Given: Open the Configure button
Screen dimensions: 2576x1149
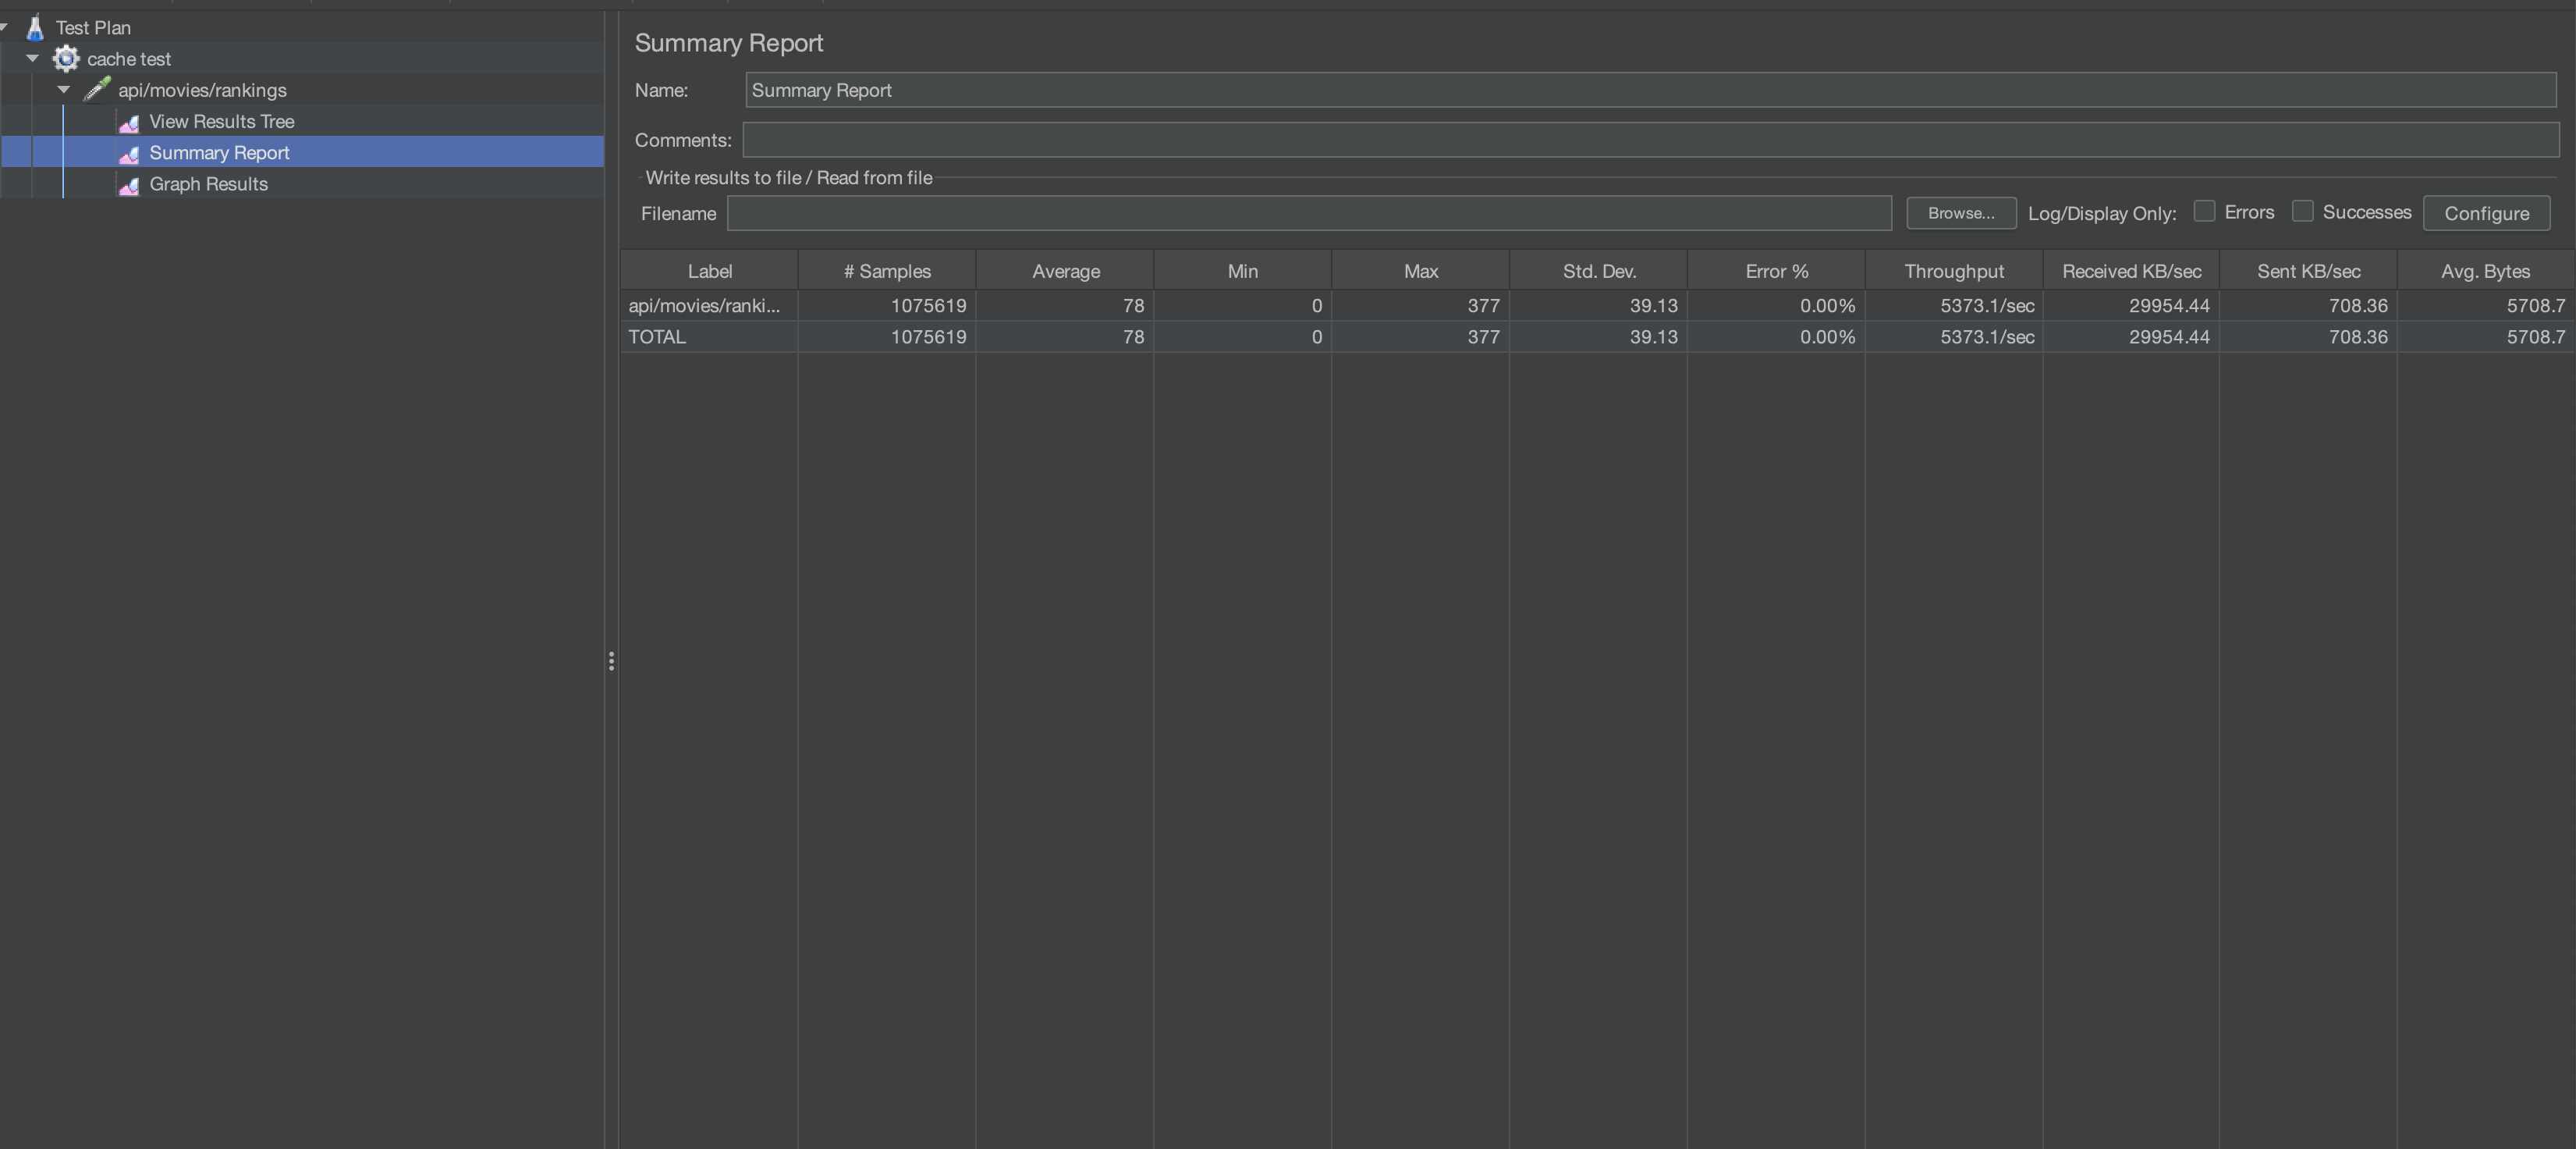Looking at the screenshot, I should click(2486, 213).
